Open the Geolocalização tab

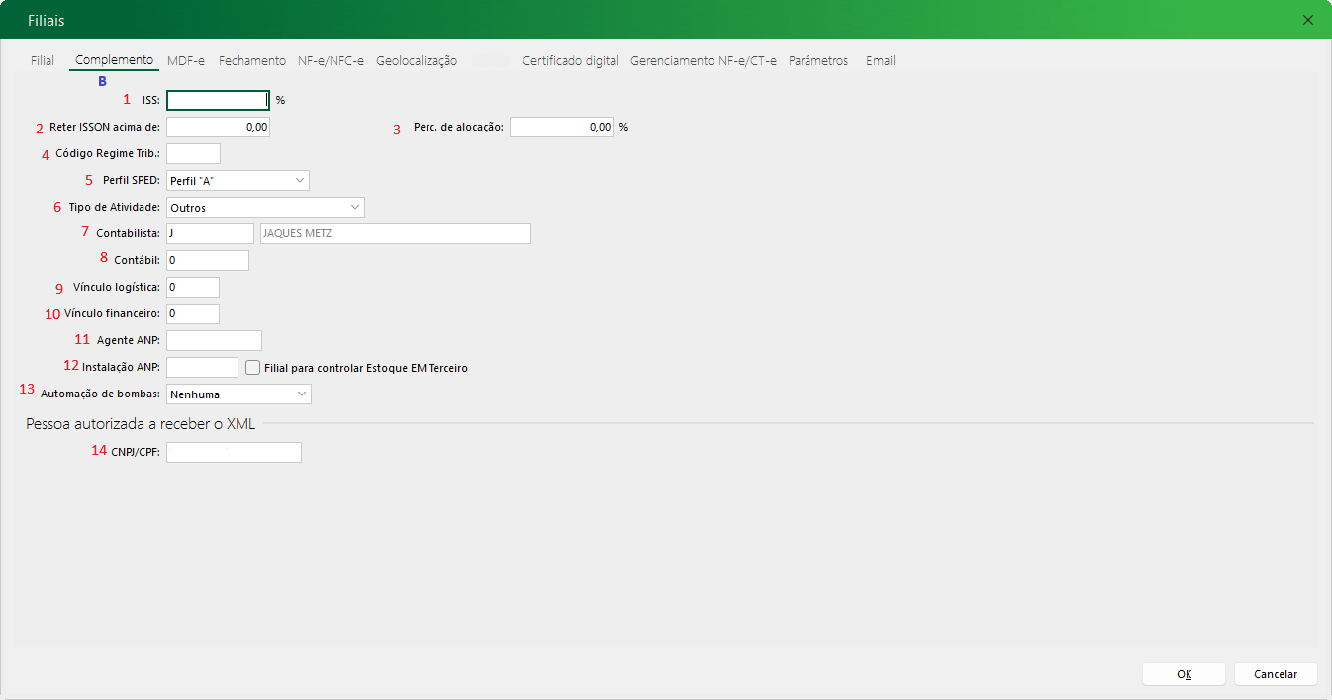coord(417,61)
